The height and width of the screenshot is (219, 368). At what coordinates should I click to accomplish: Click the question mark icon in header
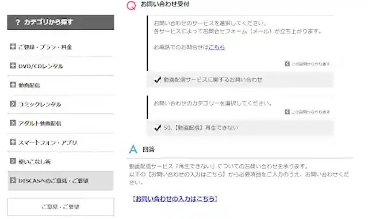[x=18, y=22]
